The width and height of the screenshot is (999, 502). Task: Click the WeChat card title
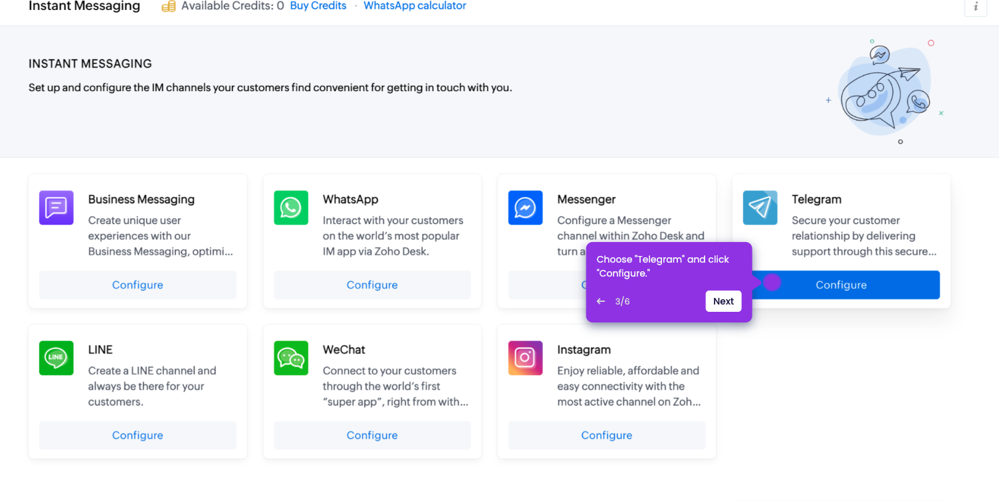[x=344, y=350]
